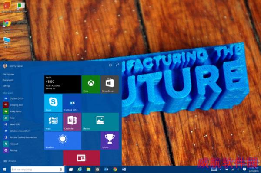Launch Snipping Tool from most used
This screenshot has height=173, width=261.
pos(13,105)
